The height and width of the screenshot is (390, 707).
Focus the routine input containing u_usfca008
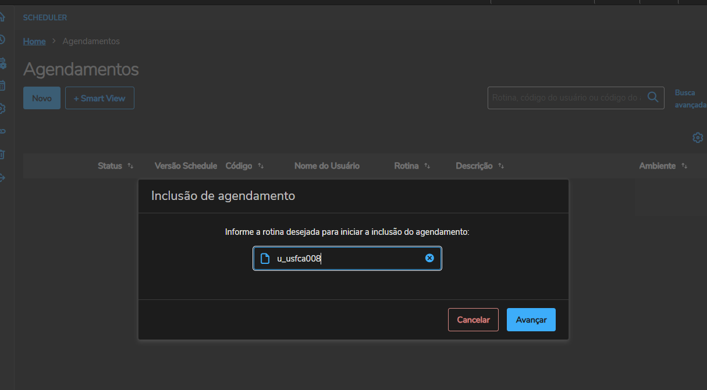(x=347, y=259)
